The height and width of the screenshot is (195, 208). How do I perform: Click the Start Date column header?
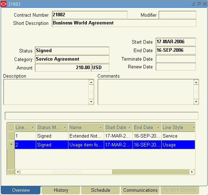coord(118,127)
